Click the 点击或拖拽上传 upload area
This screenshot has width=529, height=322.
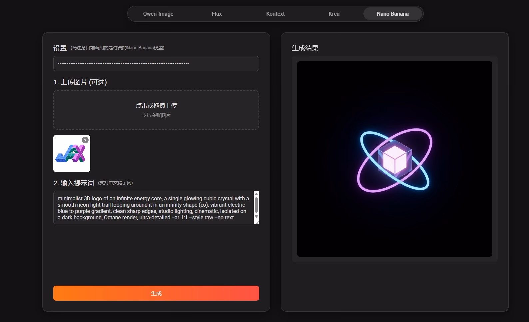coord(156,110)
